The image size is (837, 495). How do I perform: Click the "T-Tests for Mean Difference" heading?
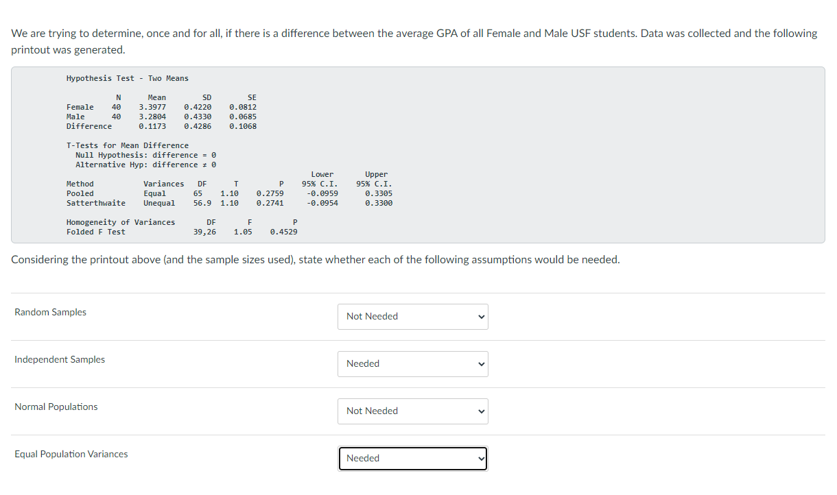(x=127, y=145)
